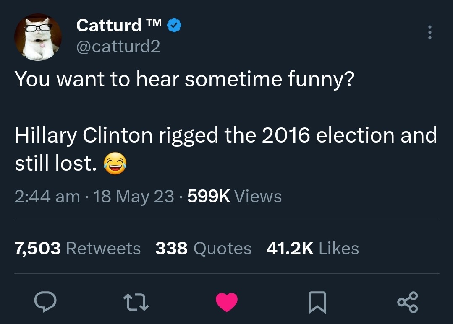The image size is (453, 324).
Task: Click the share icon
Action: coord(407,303)
